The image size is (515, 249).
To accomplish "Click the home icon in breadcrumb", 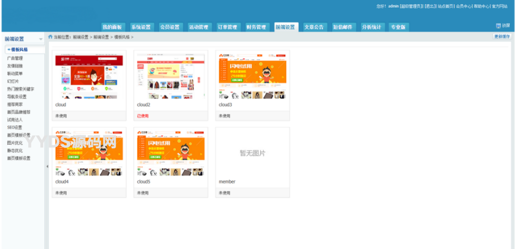I will 50,37.
